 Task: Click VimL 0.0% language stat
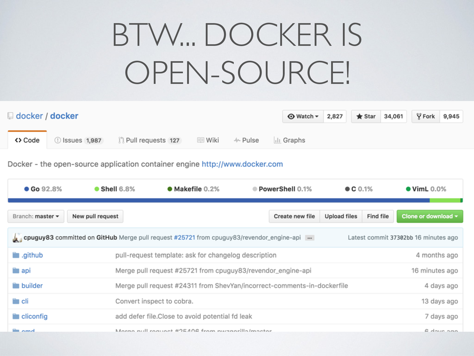pos(426,189)
